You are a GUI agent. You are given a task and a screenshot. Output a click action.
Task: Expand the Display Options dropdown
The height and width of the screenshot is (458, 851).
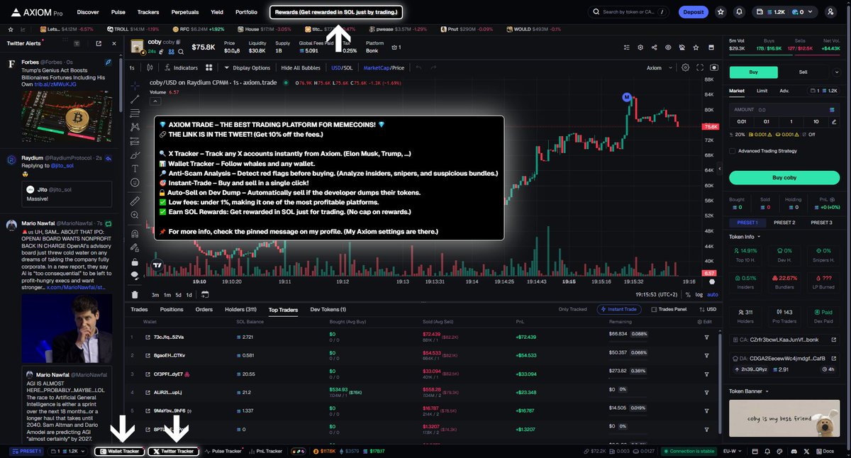[247, 67]
